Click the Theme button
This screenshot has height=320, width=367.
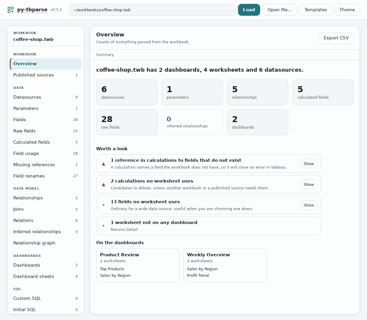click(347, 10)
